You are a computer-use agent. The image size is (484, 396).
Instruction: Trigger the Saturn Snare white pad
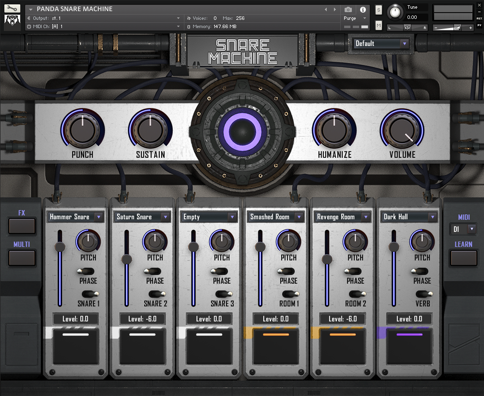pos(142,347)
